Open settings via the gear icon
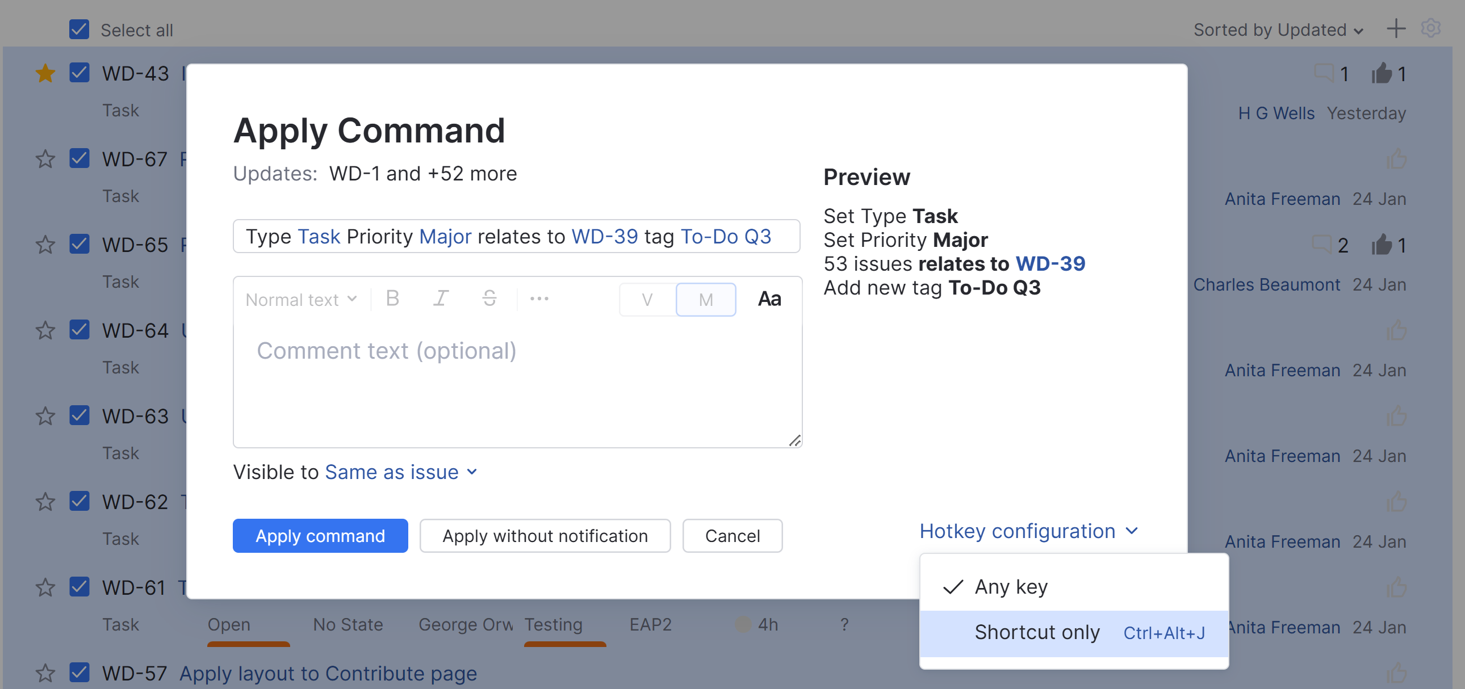Screen dimensions: 1465x689 (1432, 28)
